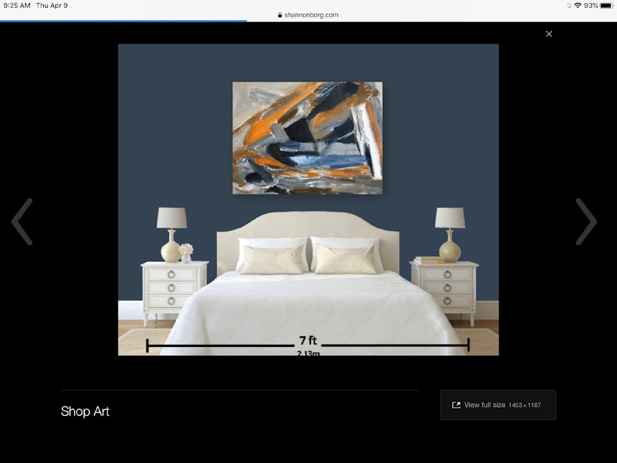This screenshot has height=463, width=617.
Task: Click the 1453×1167 dimensions label
Action: pos(524,406)
